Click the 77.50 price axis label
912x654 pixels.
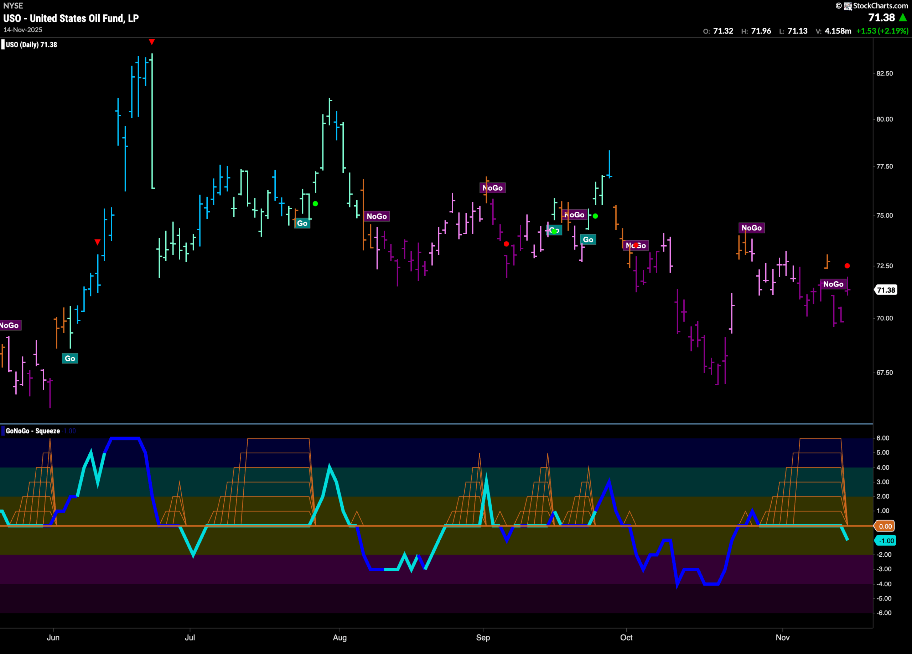[x=885, y=166]
